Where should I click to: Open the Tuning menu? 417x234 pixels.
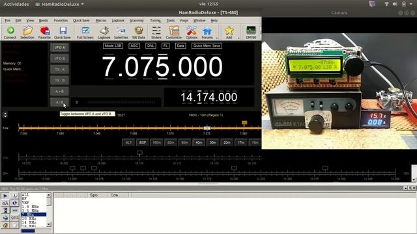(155, 20)
